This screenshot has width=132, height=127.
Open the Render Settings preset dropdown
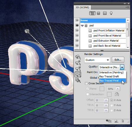(97, 60)
